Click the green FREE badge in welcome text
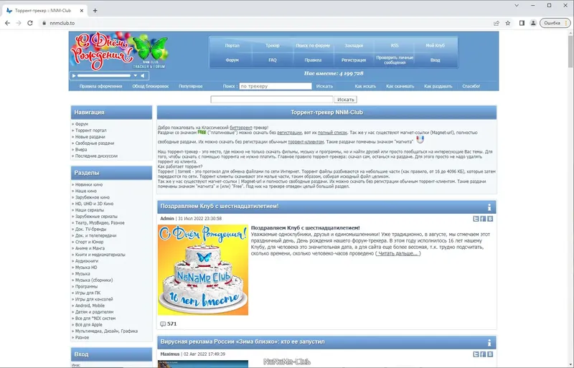 (202, 132)
